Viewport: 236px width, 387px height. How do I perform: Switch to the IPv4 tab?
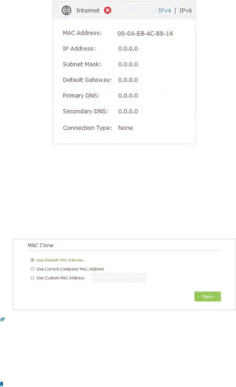pyautogui.click(x=165, y=11)
